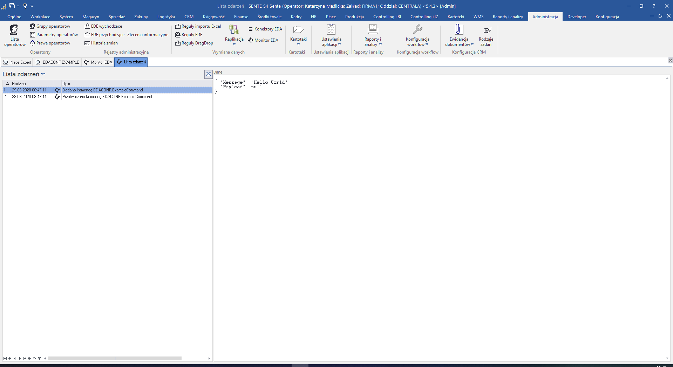Close the Dane panel with X icon

208,74
